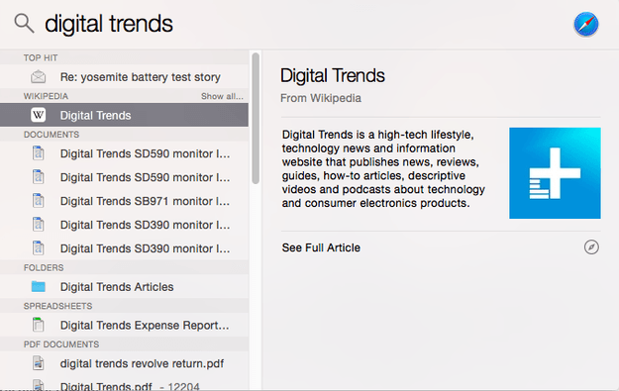Open the Digital Trends.pdf result at bottom
The width and height of the screenshot is (619, 391).
pyautogui.click(x=125, y=383)
